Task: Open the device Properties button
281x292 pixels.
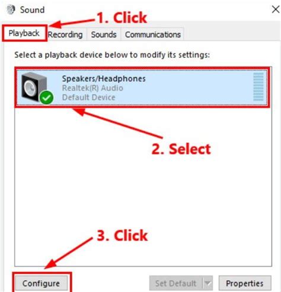Action: tap(245, 283)
